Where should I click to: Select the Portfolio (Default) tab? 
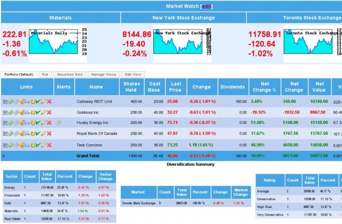pos(19,75)
